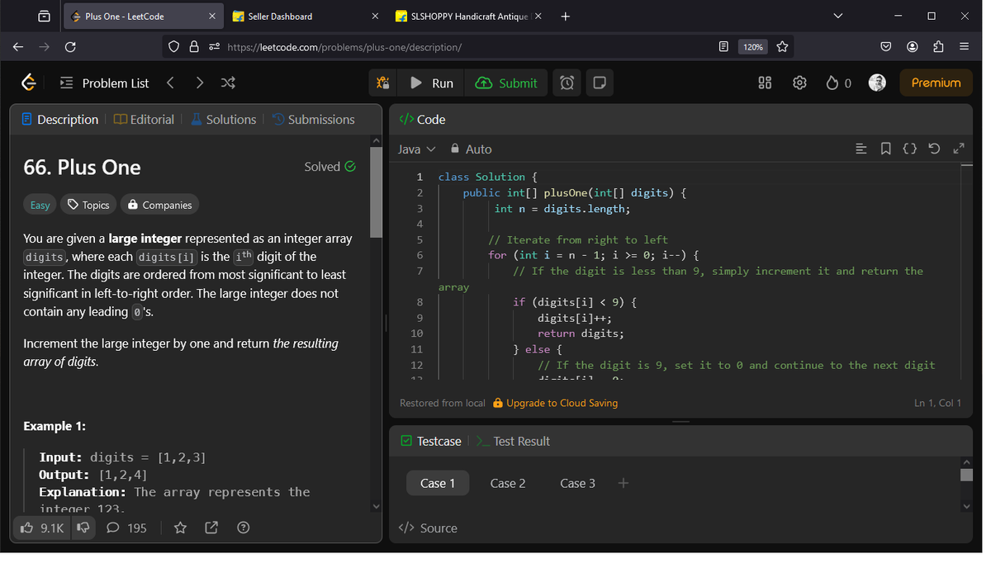Open the Problem List panel
Viewport: 991px width, 568px height.
(x=105, y=83)
